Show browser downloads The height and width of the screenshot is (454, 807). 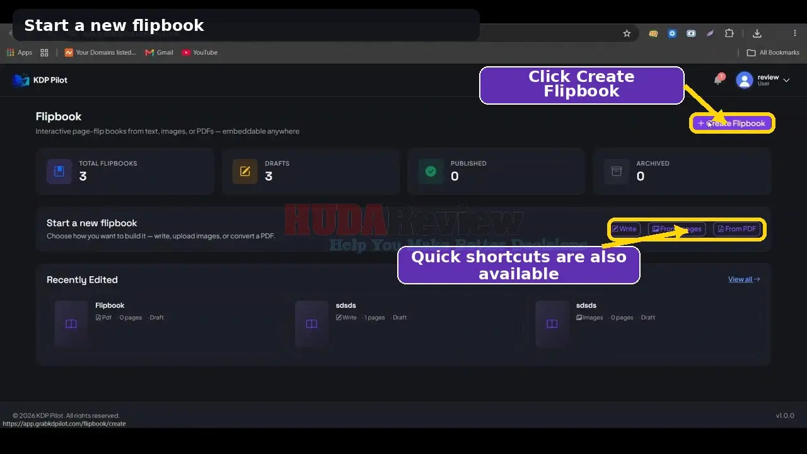pyautogui.click(x=757, y=33)
